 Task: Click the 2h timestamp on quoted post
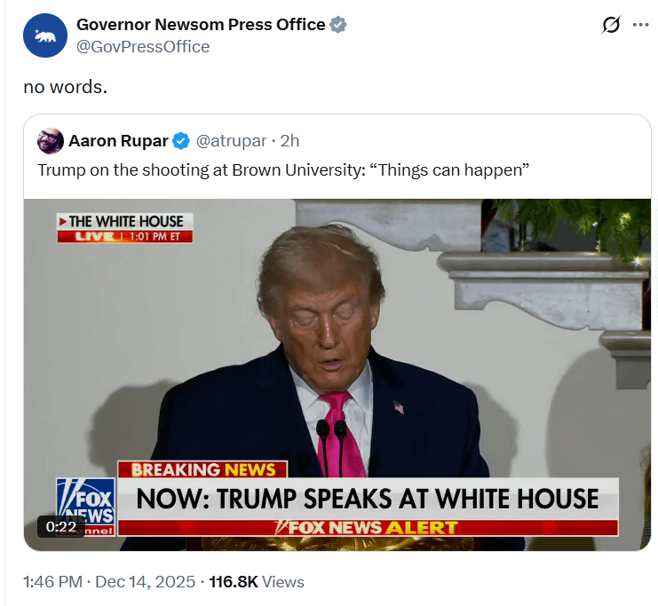(x=290, y=141)
